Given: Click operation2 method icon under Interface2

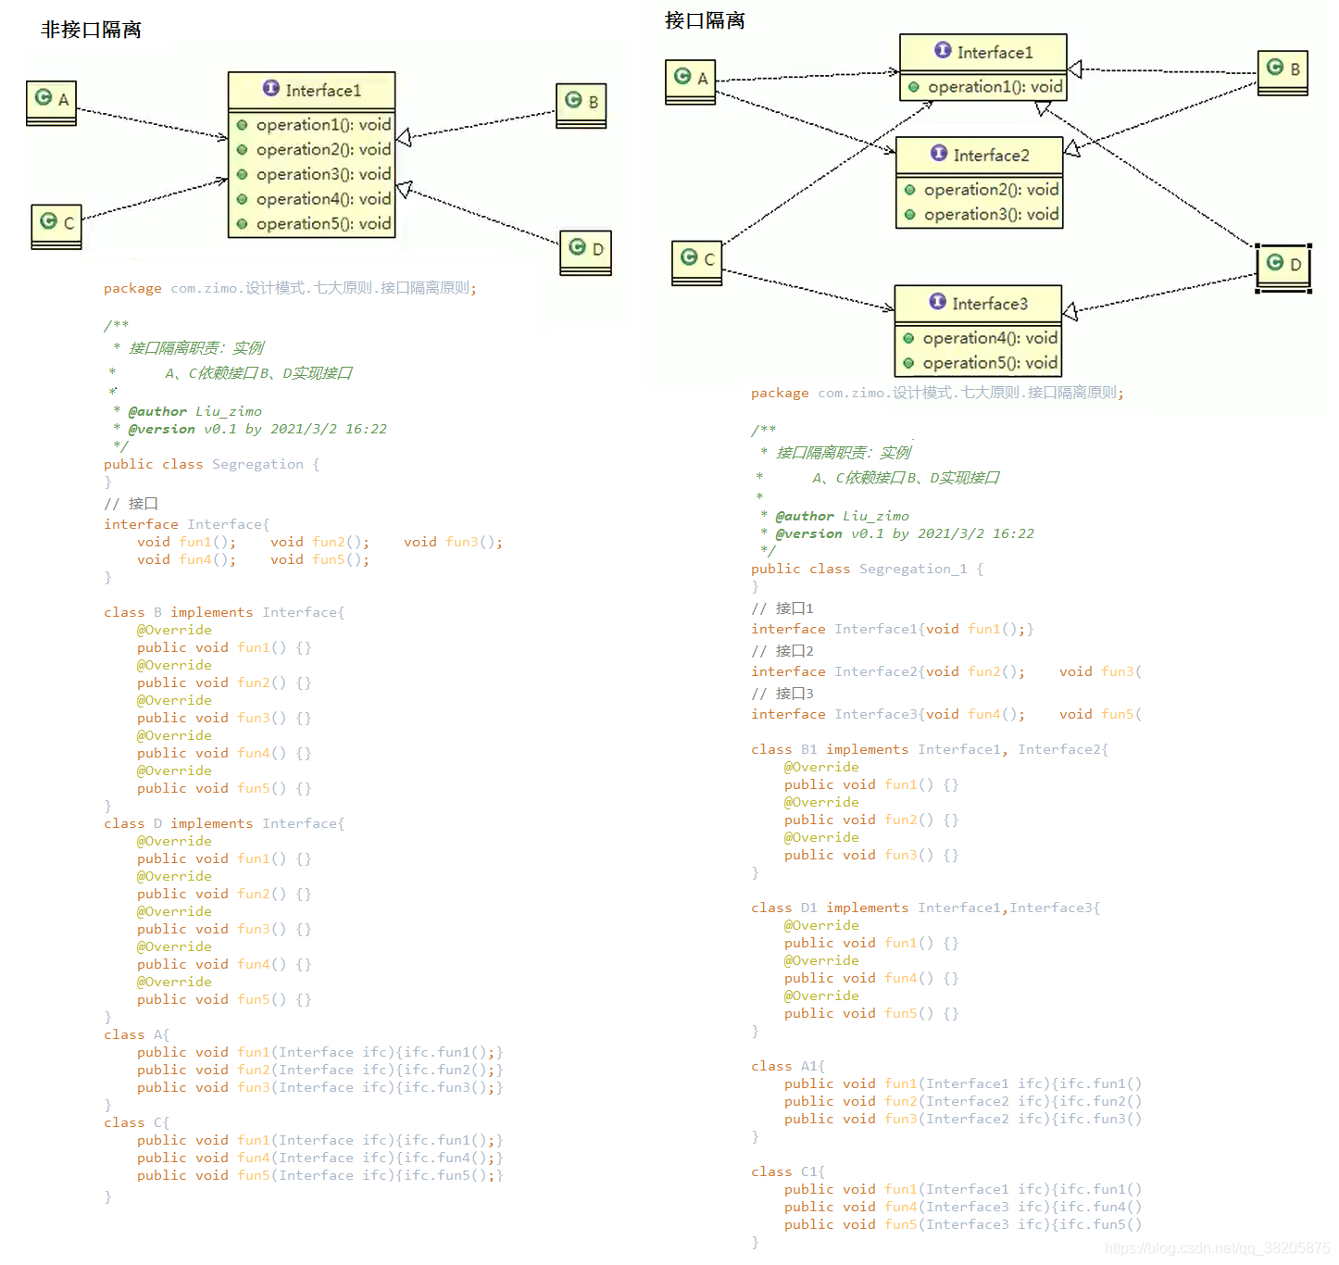Looking at the screenshot, I should point(910,190).
